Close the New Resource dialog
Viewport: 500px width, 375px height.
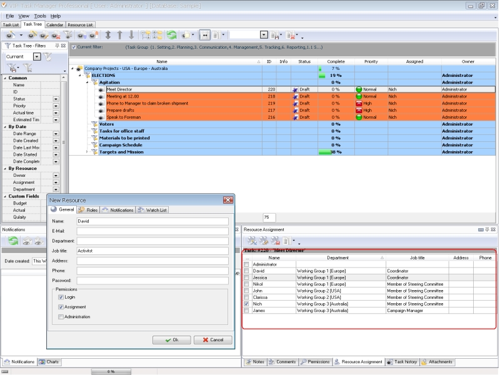coord(228,200)
